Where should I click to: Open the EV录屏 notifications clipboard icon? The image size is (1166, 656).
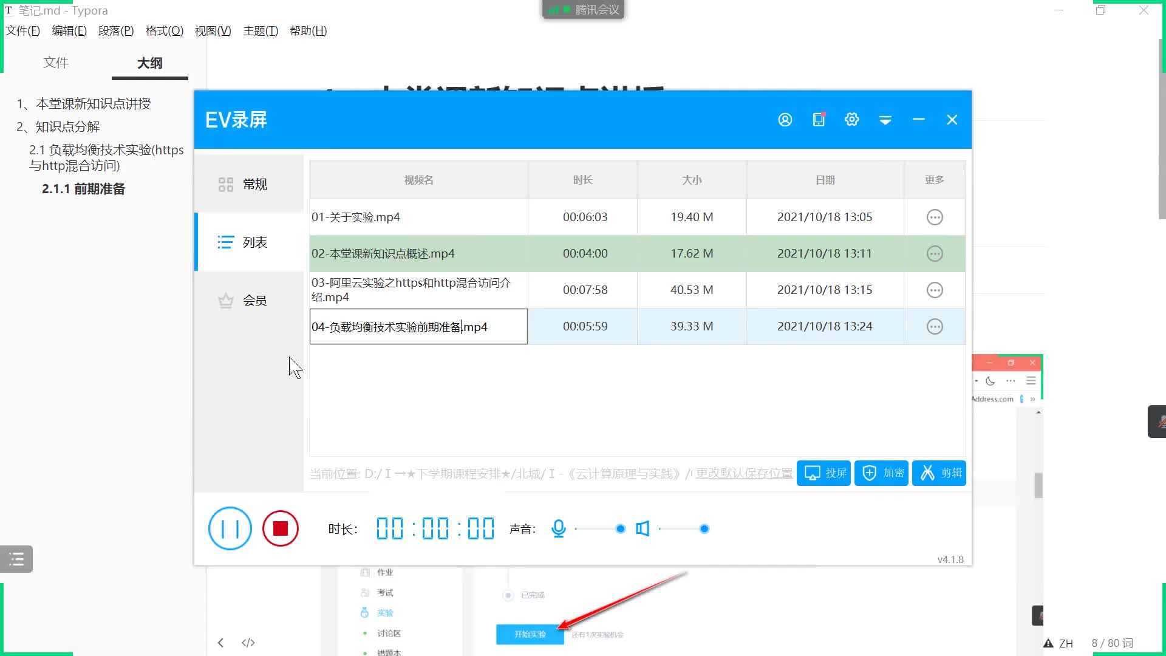pos(819,120)
